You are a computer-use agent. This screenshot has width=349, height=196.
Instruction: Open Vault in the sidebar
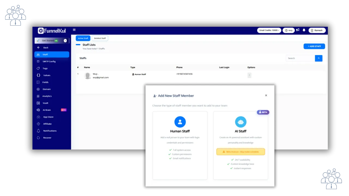[x=45, y=103]
